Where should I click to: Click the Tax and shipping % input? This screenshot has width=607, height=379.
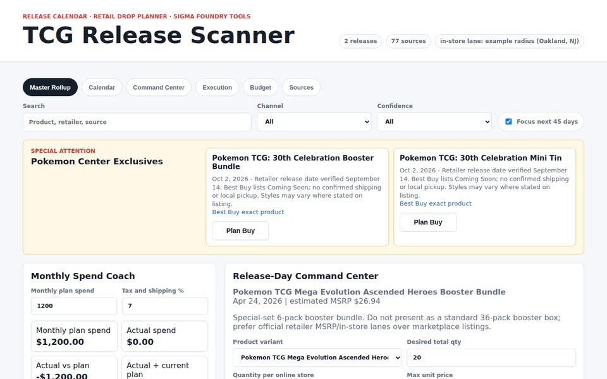pyautogui.click(x=165, y=306)
